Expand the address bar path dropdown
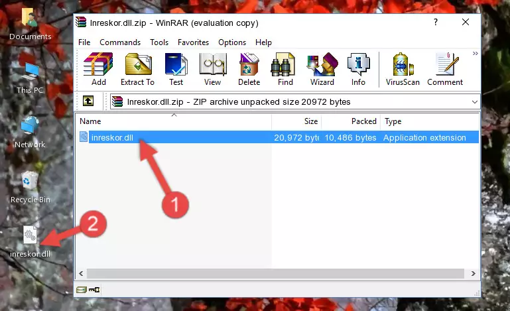This screenshot has width=510, height=311. (x=475, y=102)
